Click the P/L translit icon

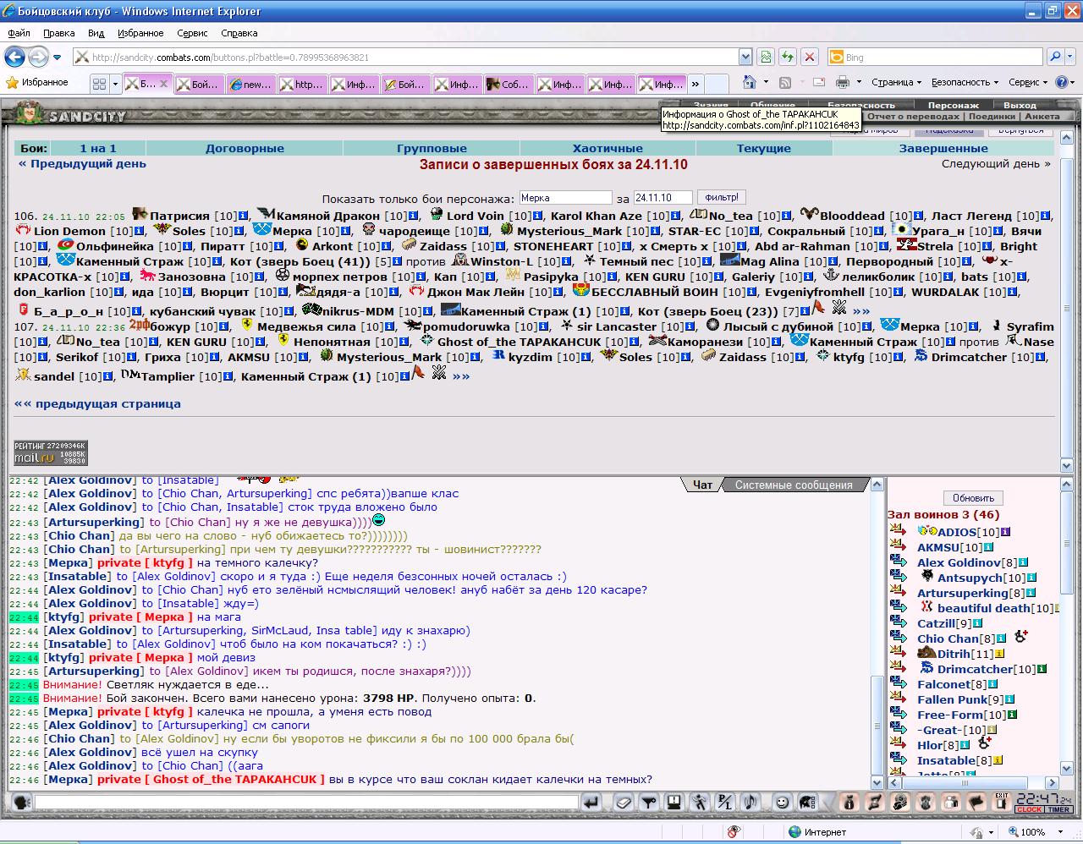[x=724, y=802]
